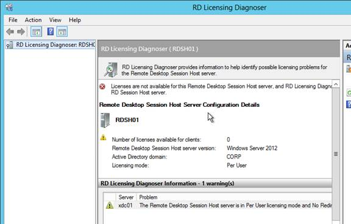Open the Help menu
This screenshot has height=224, width=351.
click(75, 20)
